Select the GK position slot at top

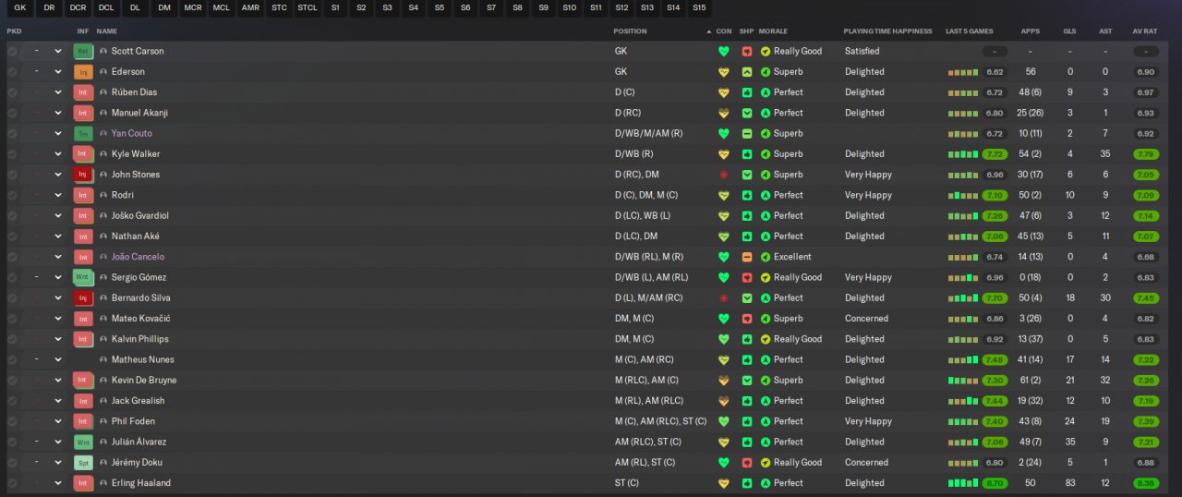[x=19, y=8]
